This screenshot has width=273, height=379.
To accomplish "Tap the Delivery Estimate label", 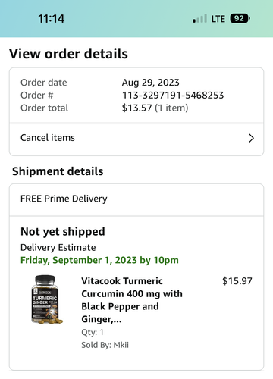I will click(58, 248).
